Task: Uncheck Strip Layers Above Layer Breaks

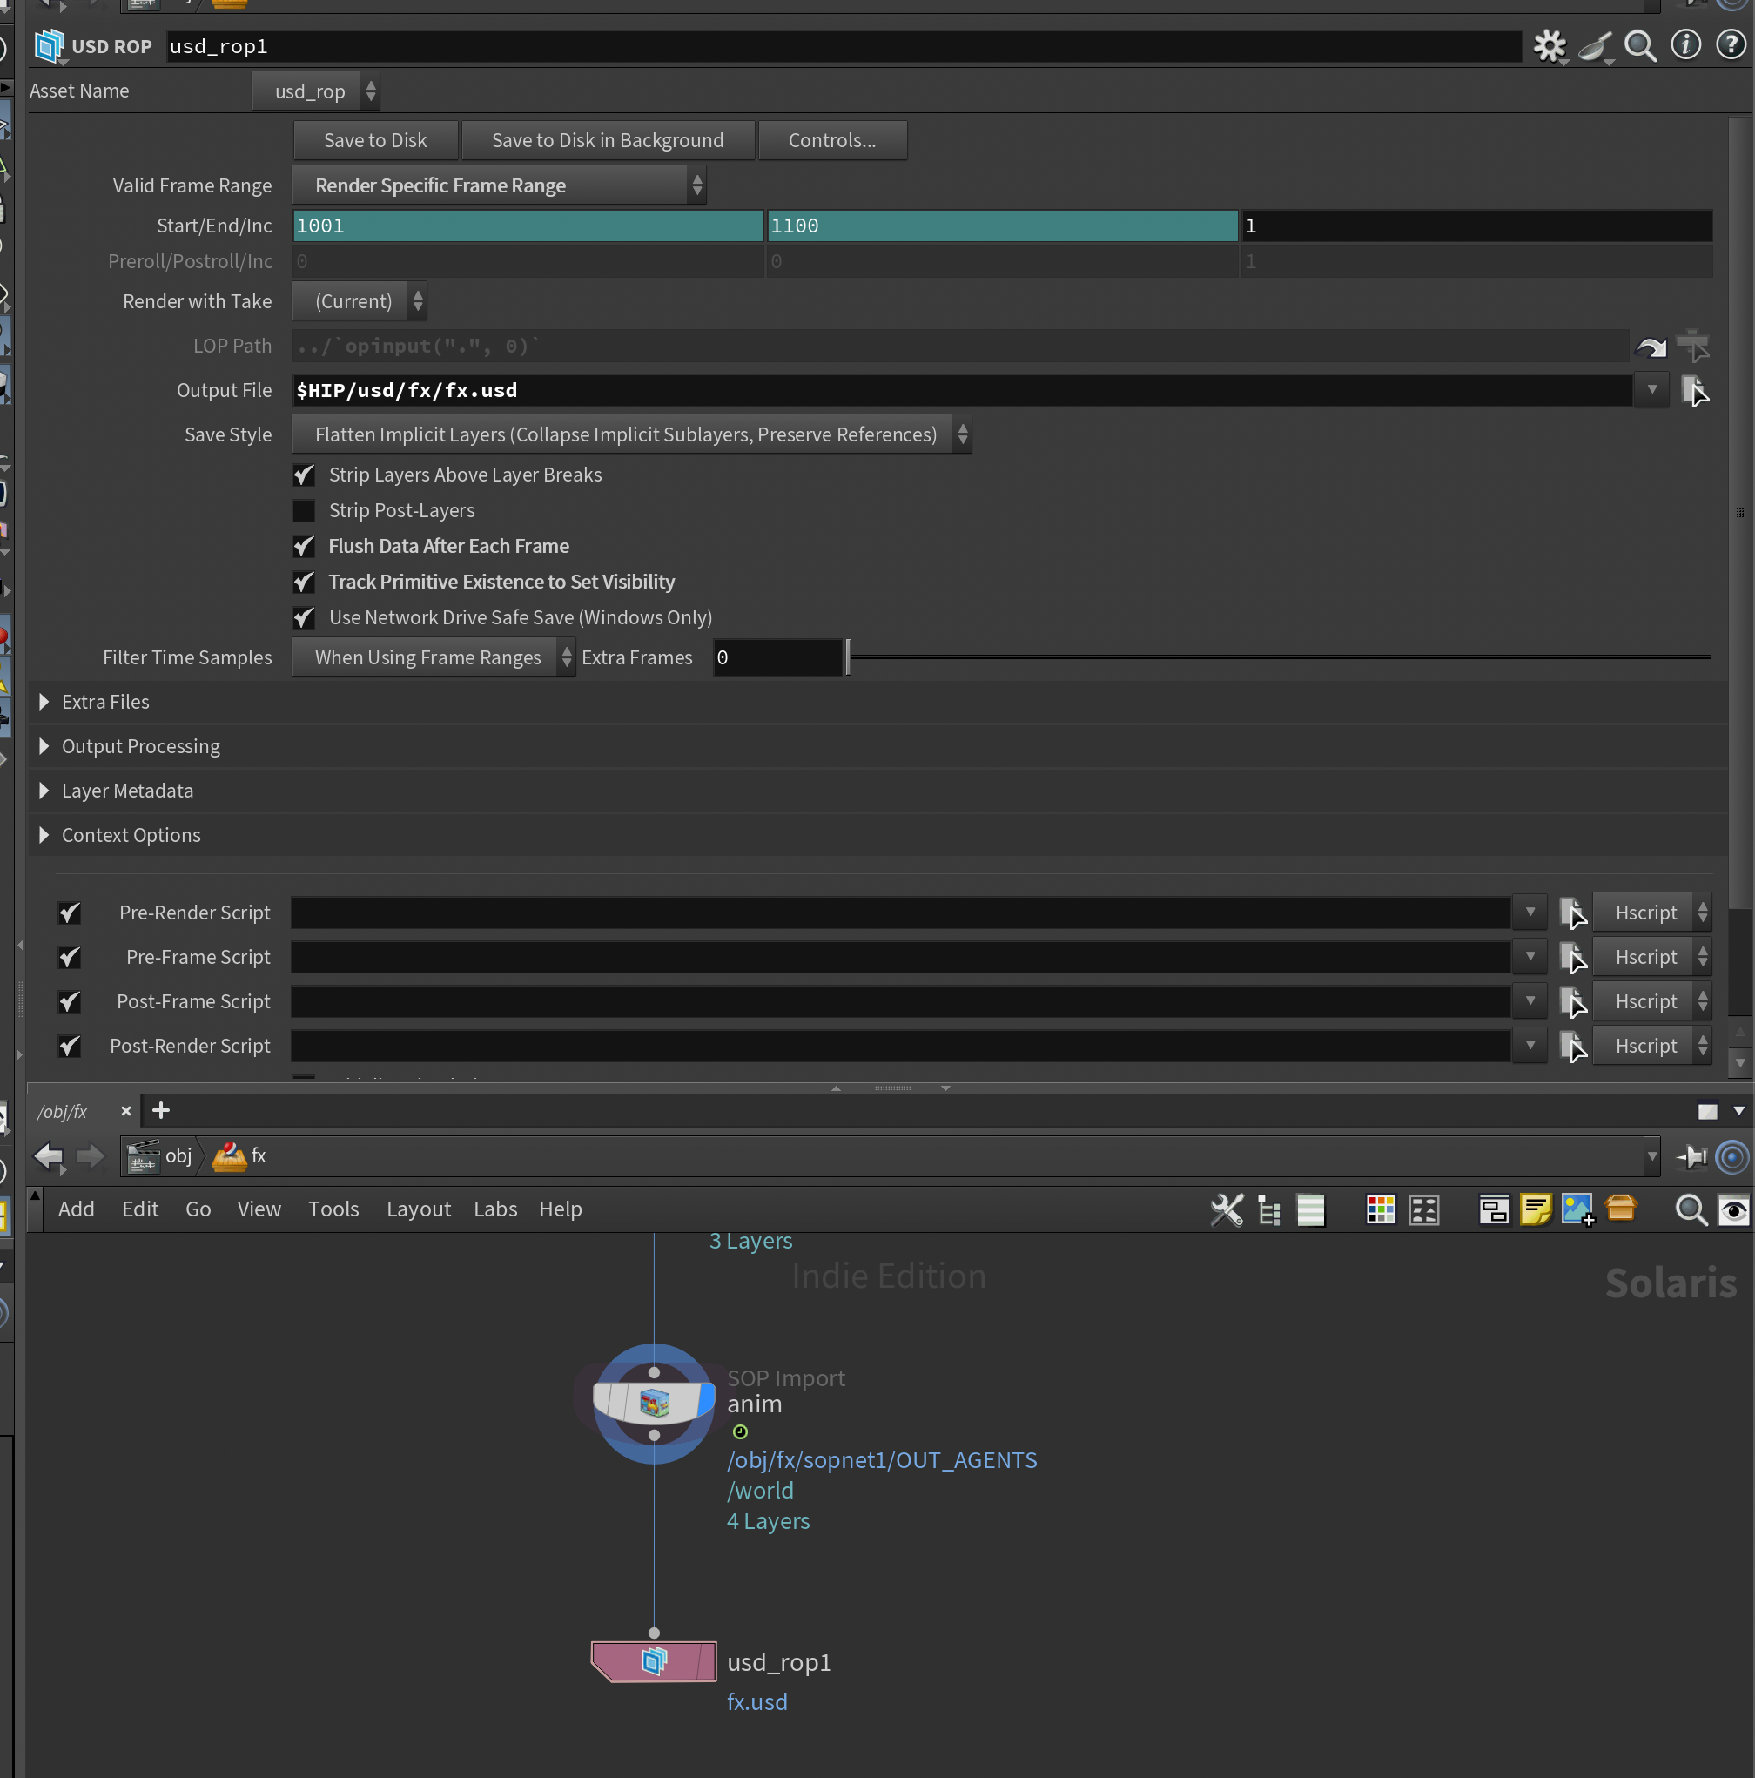Action: pyautogui.click(x=304, y=475)
